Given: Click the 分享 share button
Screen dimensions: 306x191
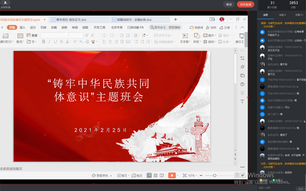Looking at the screenshot, I should coord(225,28).
